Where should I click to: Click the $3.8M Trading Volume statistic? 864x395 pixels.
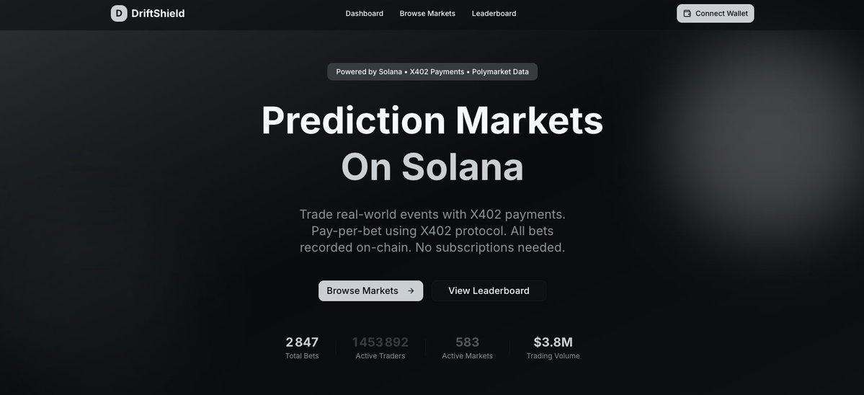click(x=553, y=347)
